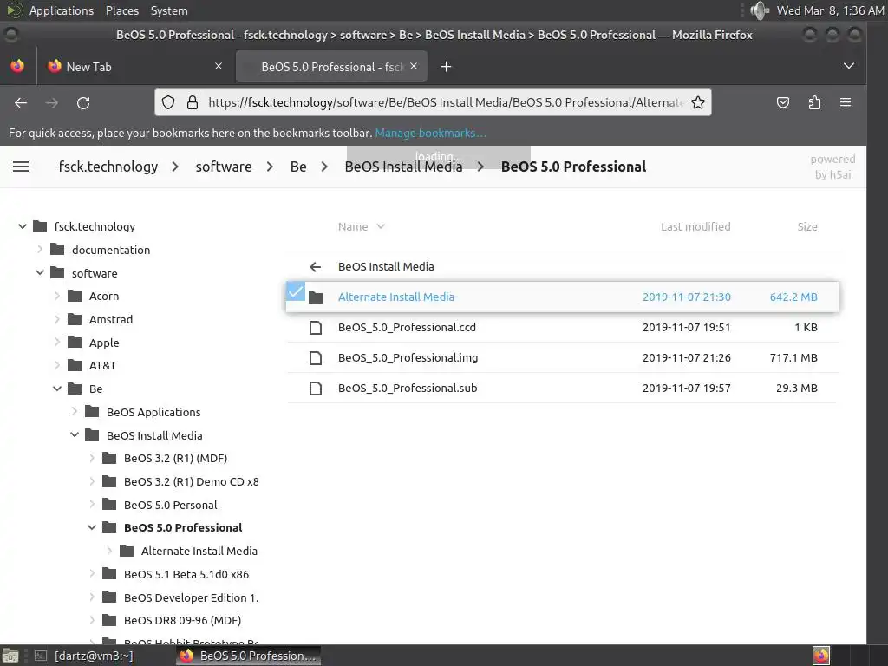Viewport: 888px width, 666px height.
Task: Expand the BeOS Applications tree folder
Action: pyautogui.click(x=75, y=412)
